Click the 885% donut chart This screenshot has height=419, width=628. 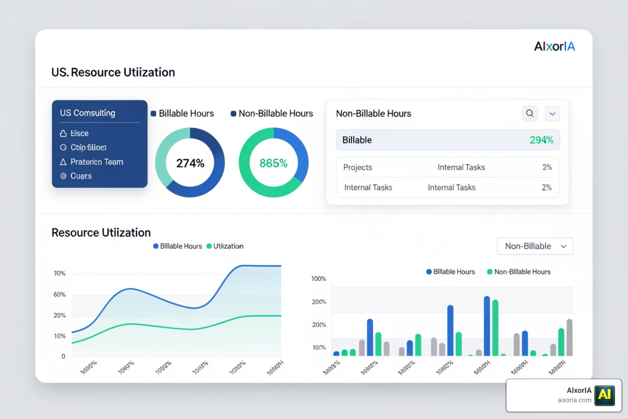pos(274,162)
